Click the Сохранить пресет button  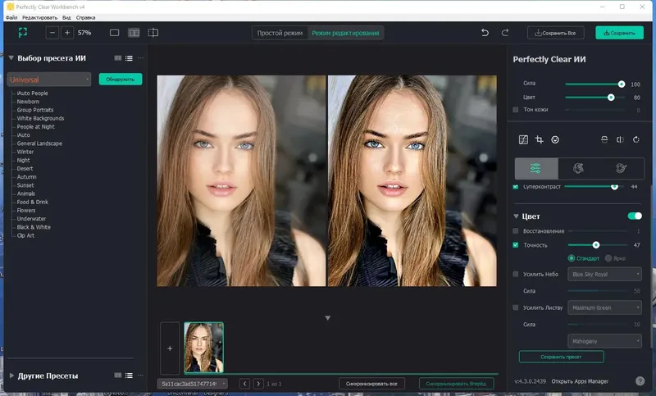click(x=562, y=357)
